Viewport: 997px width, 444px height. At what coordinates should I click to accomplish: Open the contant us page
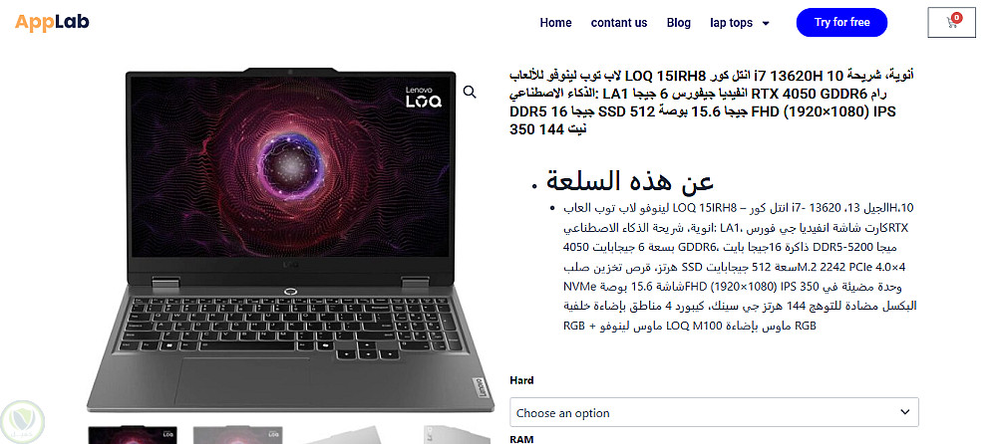click(x=619, y=23)
